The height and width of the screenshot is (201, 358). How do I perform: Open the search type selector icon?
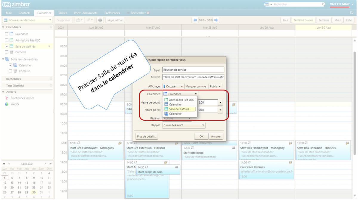[x=267, y=4]
